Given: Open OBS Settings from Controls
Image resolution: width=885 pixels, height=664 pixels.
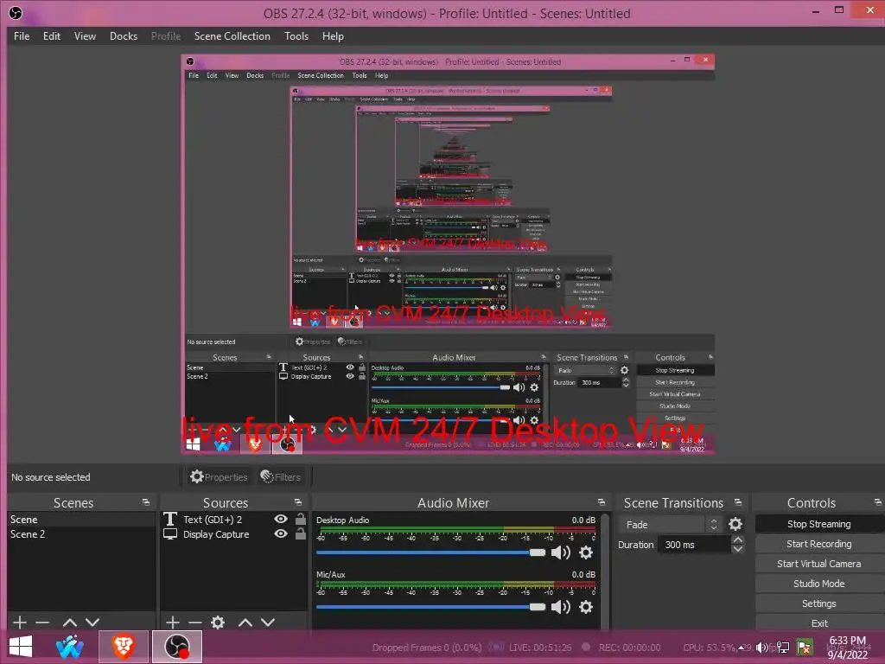Looking at the screenshot, I should click(819, 603).
